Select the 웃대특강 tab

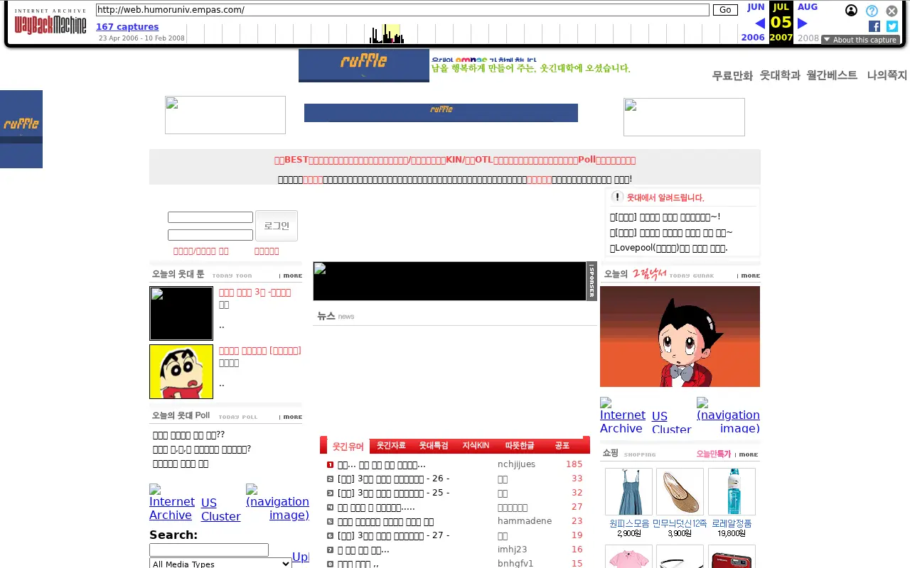tap(434, 445)
